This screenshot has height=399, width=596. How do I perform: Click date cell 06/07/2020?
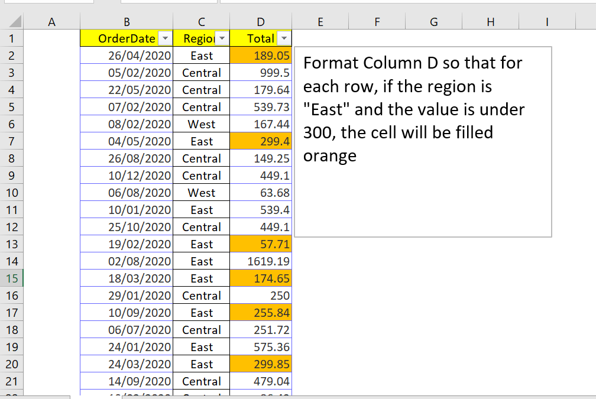tap(127, 330)
